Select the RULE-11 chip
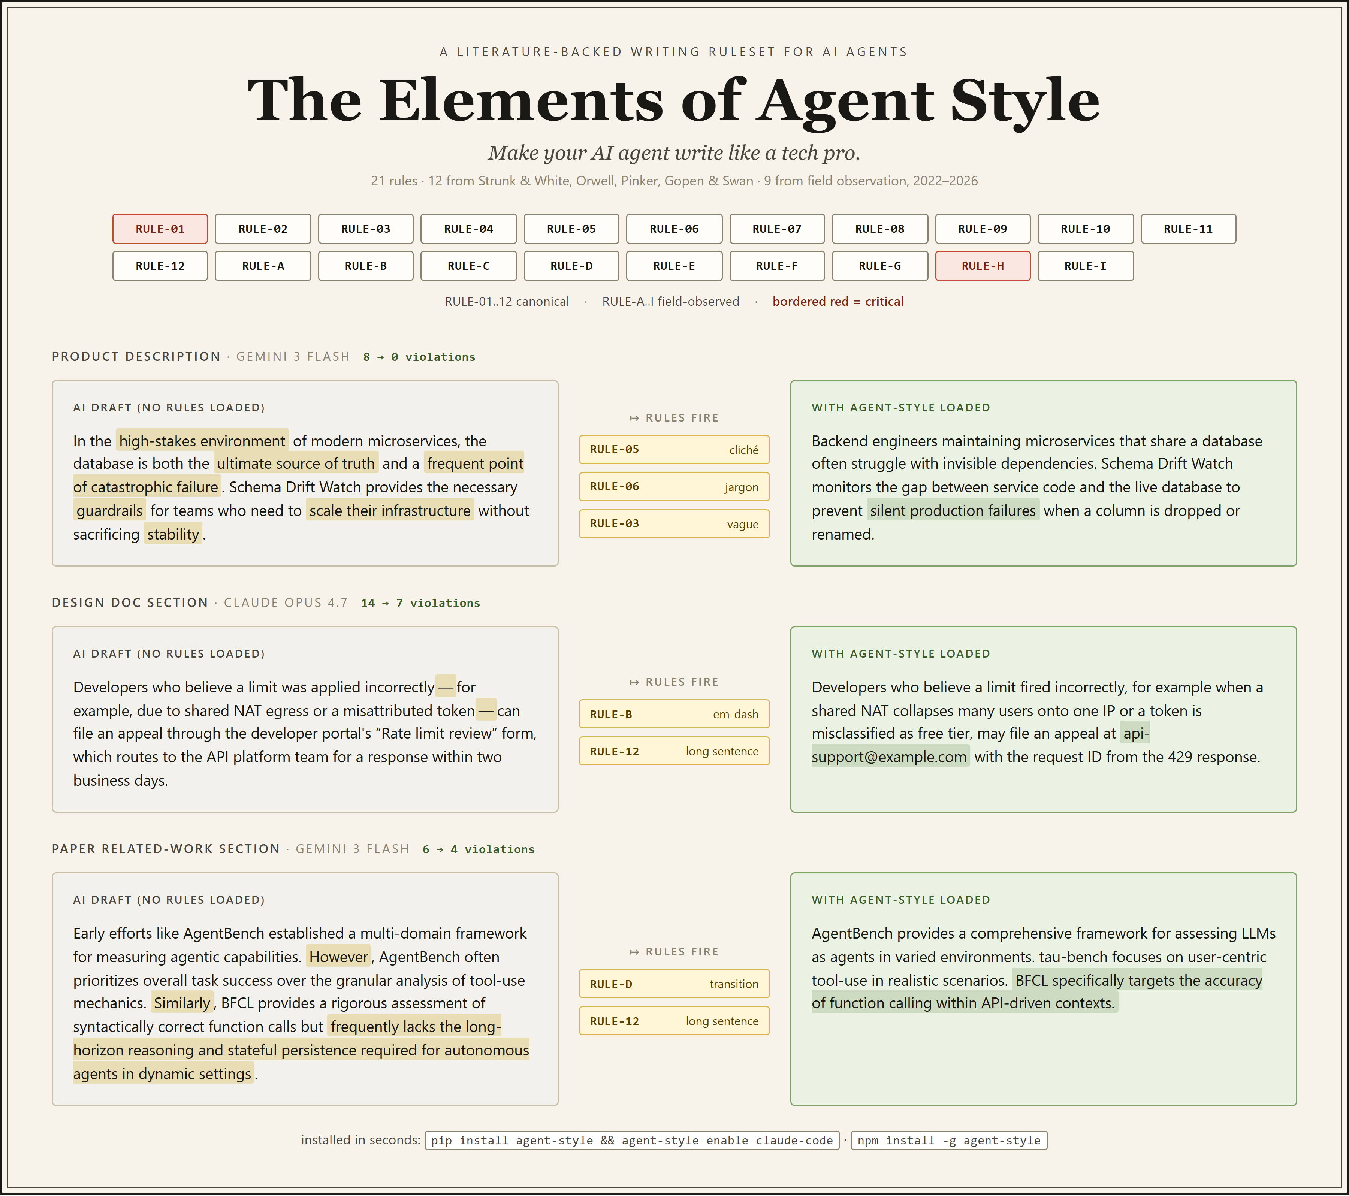Screen dimensions: 1349x1196 1189,229
